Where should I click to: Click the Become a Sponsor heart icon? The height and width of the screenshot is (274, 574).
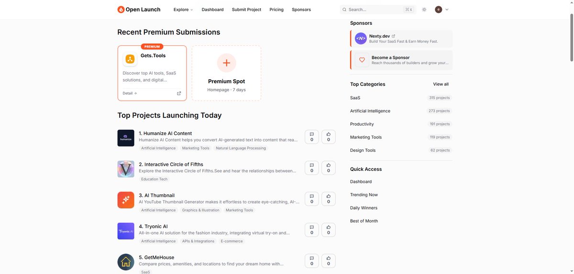click(x=362, y=60)
